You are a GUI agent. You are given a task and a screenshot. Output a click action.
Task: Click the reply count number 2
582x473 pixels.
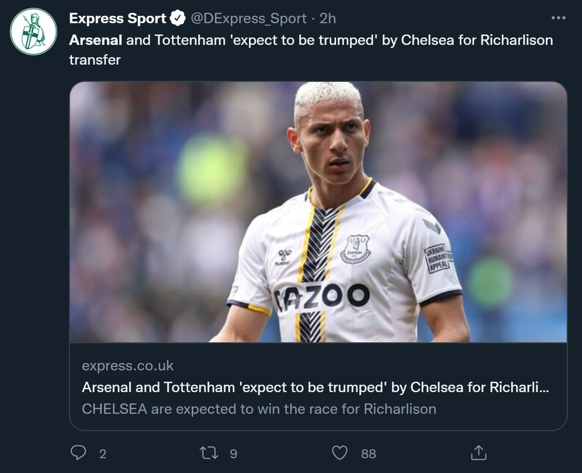(x=103, y=454)
